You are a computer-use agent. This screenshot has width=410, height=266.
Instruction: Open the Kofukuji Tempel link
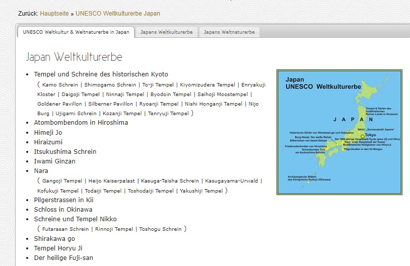(58, 191)
